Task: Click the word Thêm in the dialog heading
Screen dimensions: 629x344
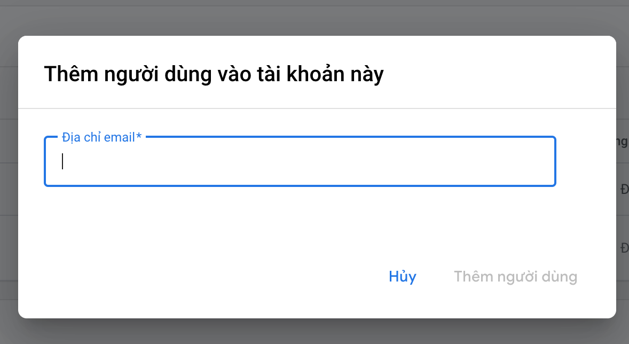Action: point(68,74)
